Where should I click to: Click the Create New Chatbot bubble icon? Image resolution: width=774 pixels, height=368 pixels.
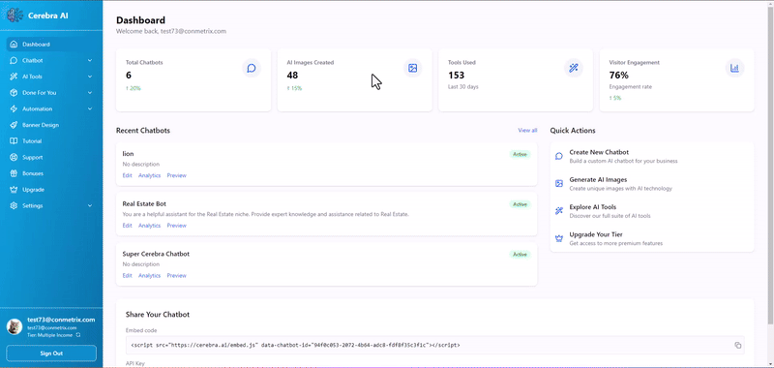coord(559,156)
